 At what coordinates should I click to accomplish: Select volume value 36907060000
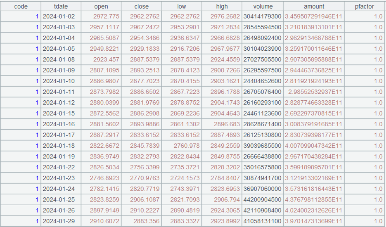[263, 189]
